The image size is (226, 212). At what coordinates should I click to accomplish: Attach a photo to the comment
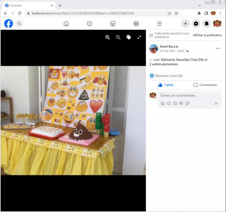tap(175, 103)
